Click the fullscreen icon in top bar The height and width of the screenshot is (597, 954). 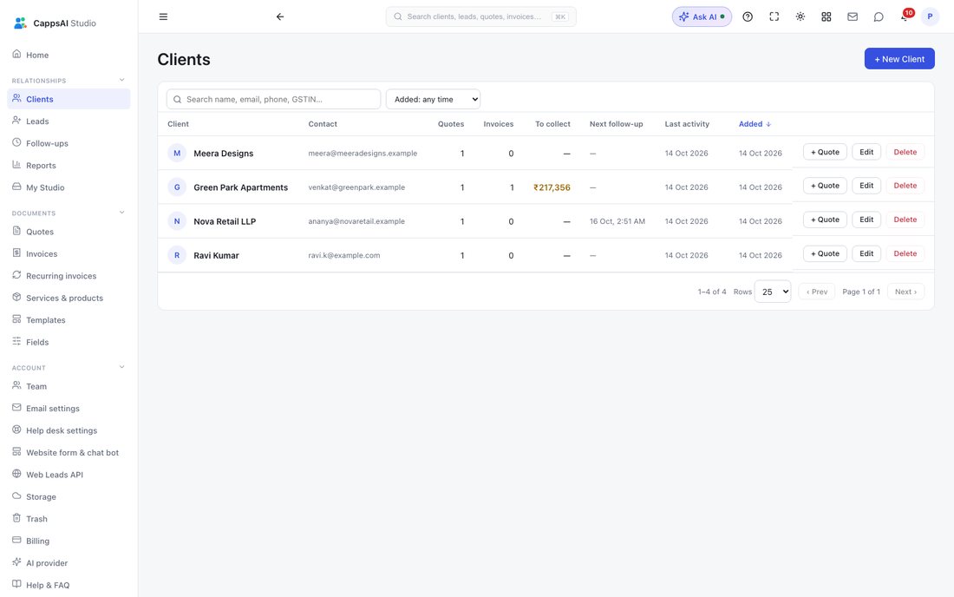pyautogui.click(x=774, y=16)
